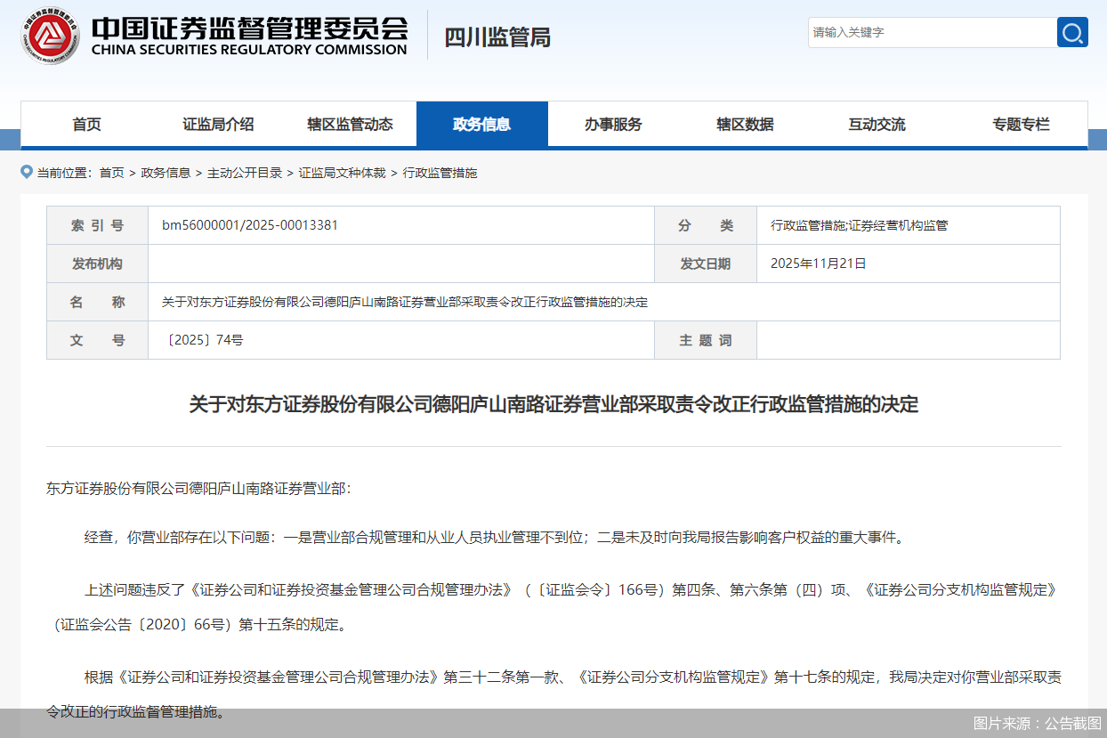Open the 办事服务 menu item
This screenshot has width=1107, height=738.
[x=614, y=124]
